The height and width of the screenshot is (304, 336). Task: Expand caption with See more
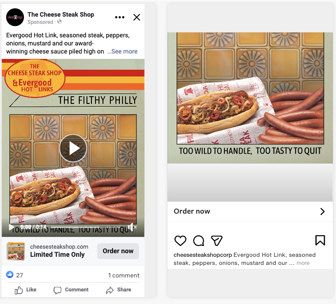click(x=123, y=52)
